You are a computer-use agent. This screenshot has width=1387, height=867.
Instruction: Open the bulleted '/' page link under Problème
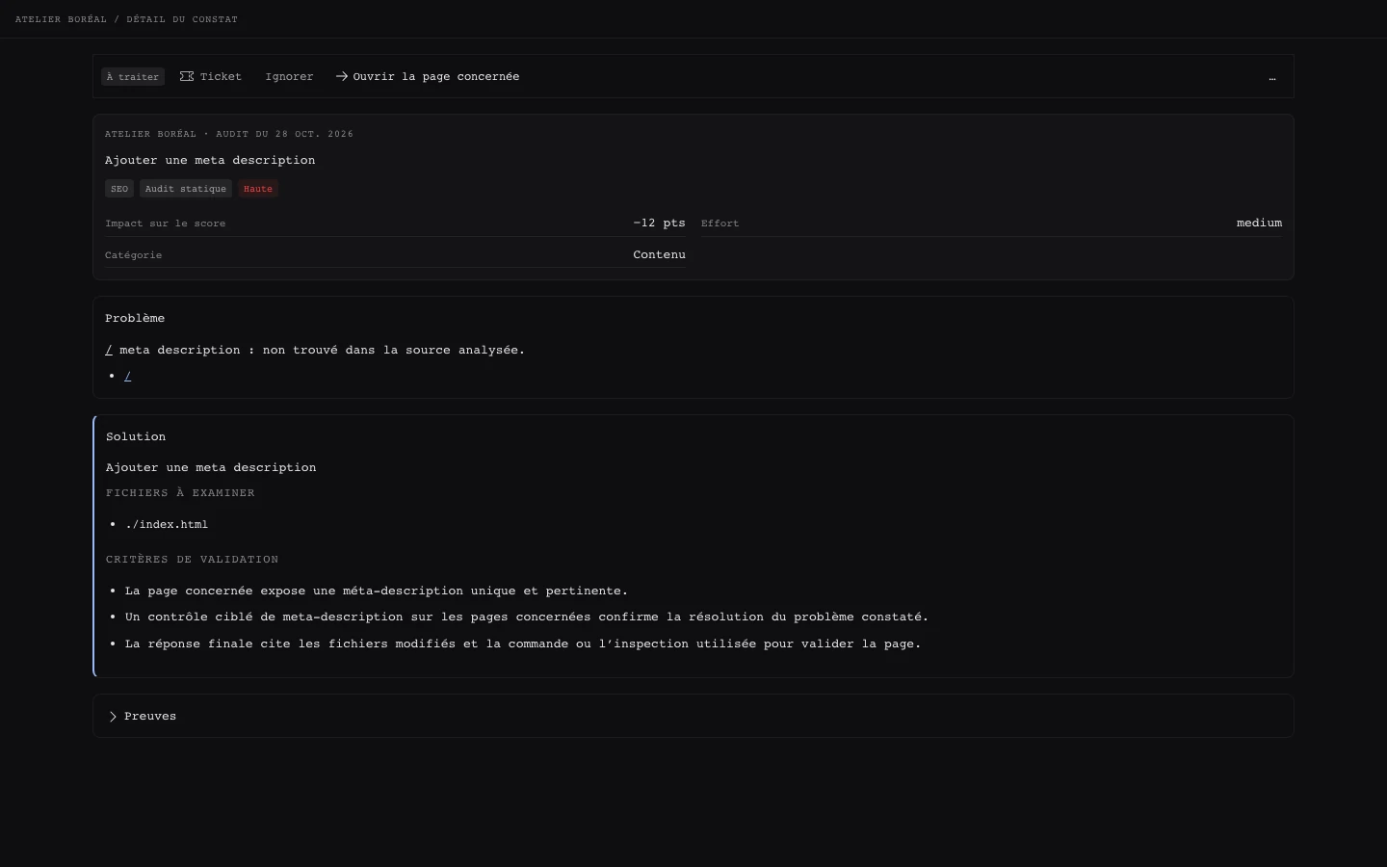(128, 377)
